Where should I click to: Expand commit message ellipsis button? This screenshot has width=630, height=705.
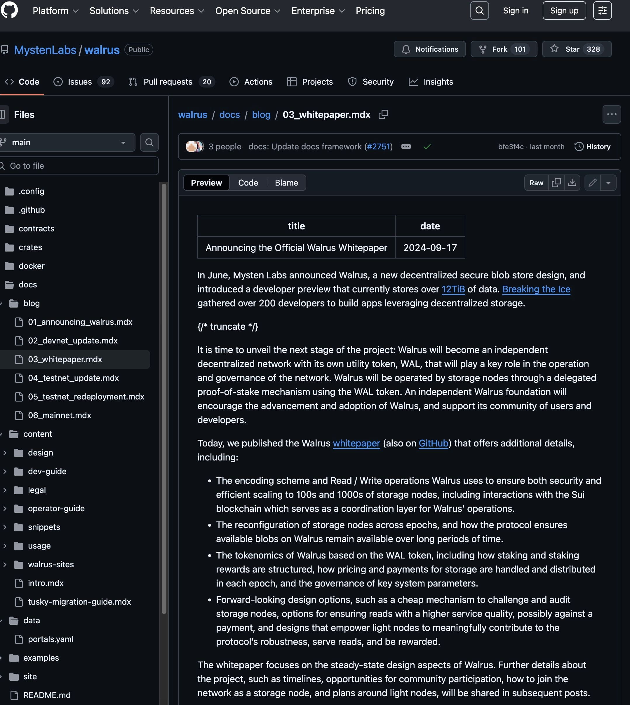pos(406,147)
